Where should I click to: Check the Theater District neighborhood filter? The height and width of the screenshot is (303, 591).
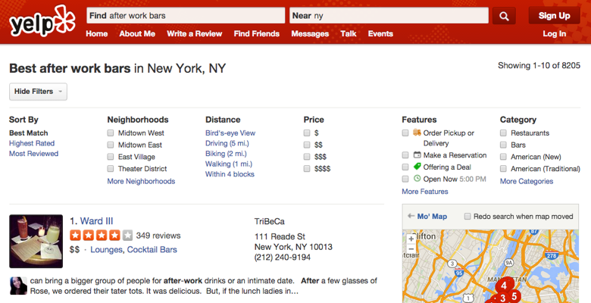tap(111, 168)
